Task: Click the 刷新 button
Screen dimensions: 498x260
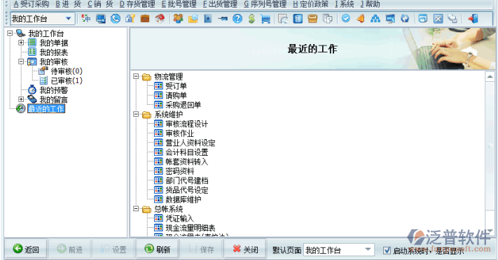Action: (157, 250)
